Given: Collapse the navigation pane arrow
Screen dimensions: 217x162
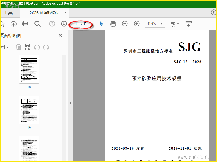Looking at the screenshot, I should 71,103.
